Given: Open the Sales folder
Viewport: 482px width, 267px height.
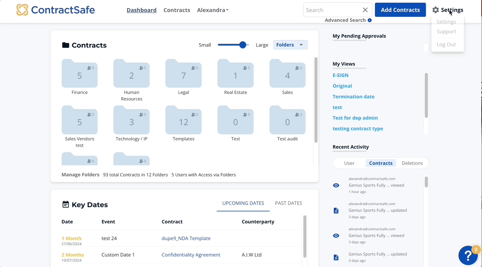Looking at the screenshot, I should point(288,73).
